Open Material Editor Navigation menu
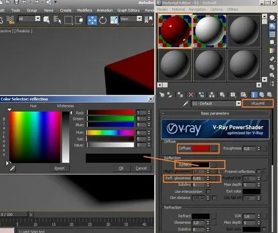 (x=197, y=9)
